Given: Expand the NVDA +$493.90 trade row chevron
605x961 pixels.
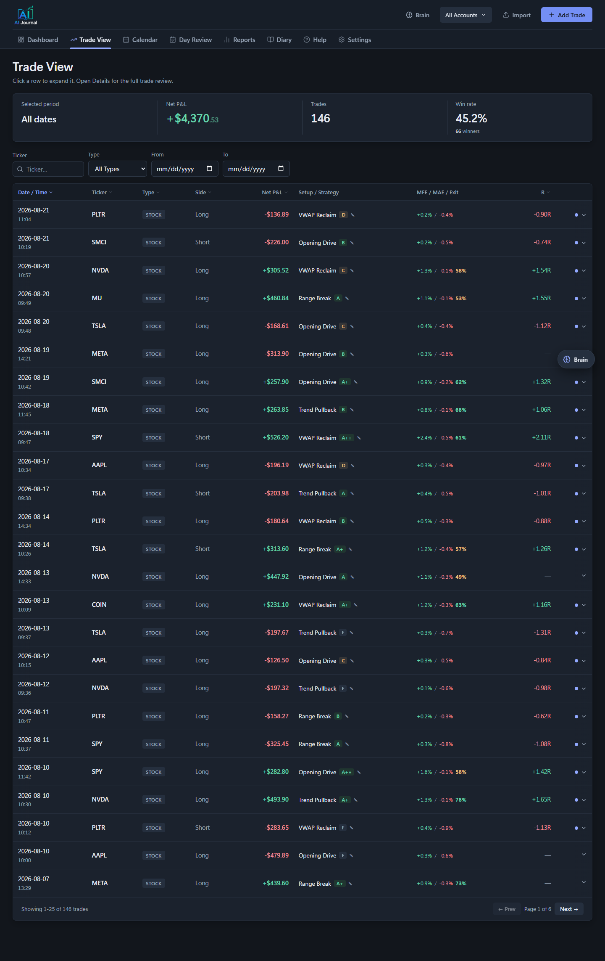Looking at the screenshot, I should pyautogui.click(x=584, y=800).
